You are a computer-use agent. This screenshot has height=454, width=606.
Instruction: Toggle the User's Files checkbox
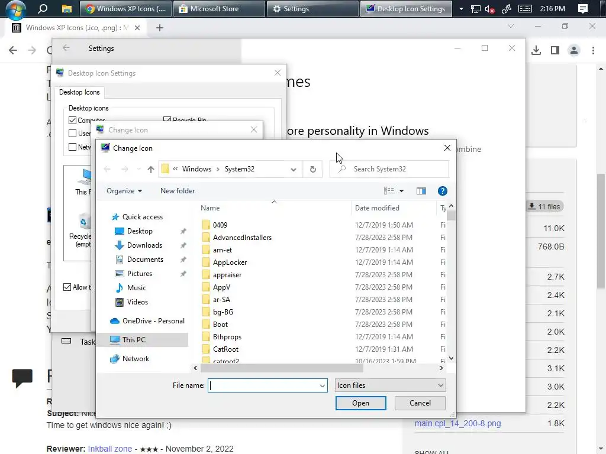(72, 134)
